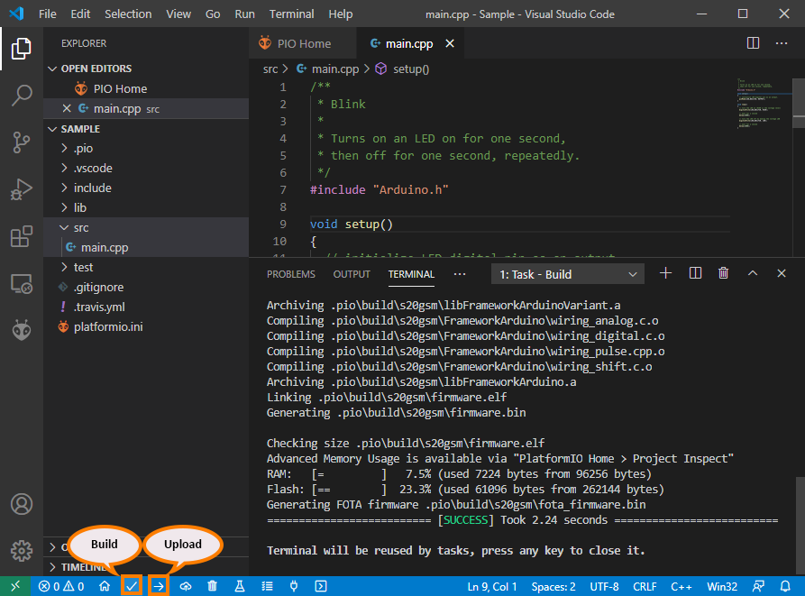
Task: Open the terminal selector dropdown Task - Build
Action: [x=568, y=274]
